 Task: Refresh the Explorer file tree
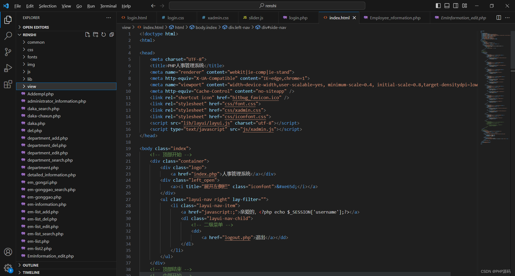pyautogui.click(x=104, y=35)
